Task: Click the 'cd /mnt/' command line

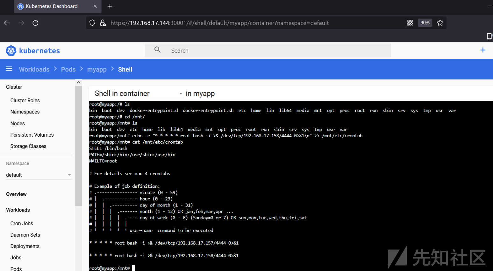Action: [117, 117]
